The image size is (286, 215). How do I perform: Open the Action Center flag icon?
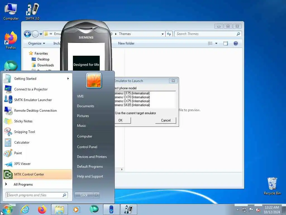251,210
